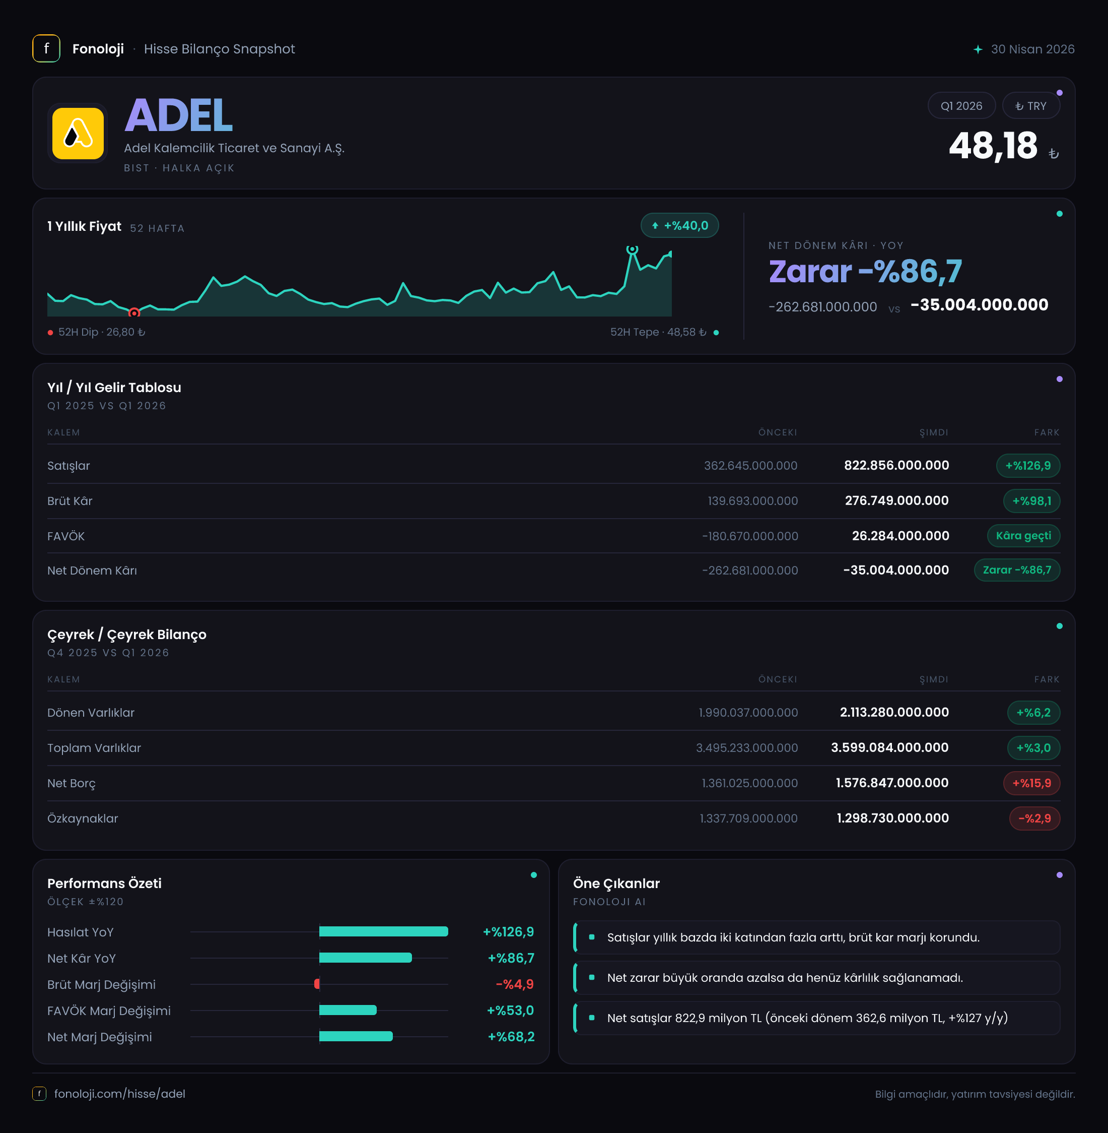Click the Satışlar previous value 362.645.000.000

[751, 466]
